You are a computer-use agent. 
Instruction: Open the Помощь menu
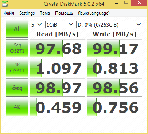click(x=64, y=13)
